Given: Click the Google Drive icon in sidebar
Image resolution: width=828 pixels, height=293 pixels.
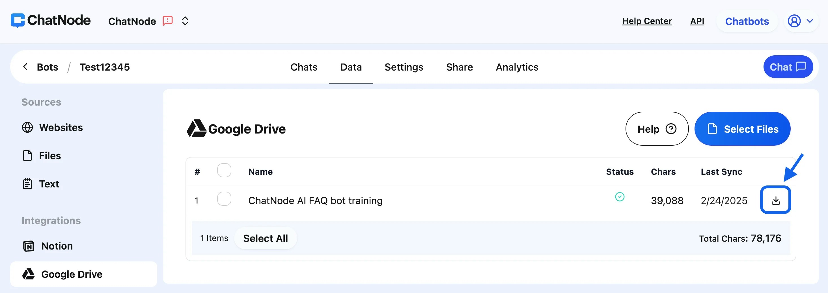Looking at the screenshot, I should [x=28, y=274].
